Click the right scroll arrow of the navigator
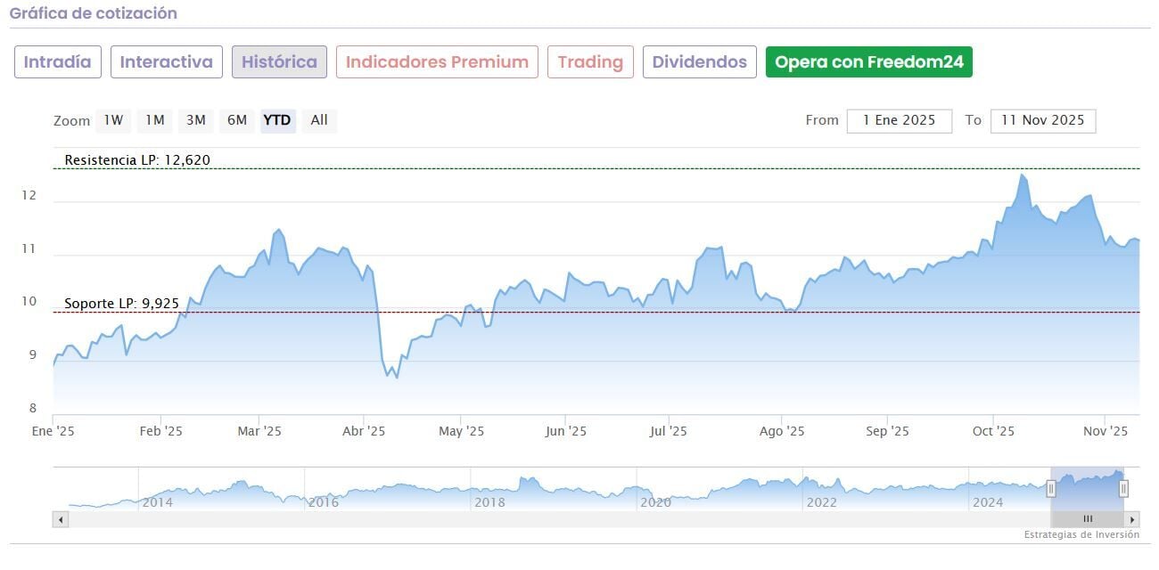 pyautogui.click(x=1132, y=519)
